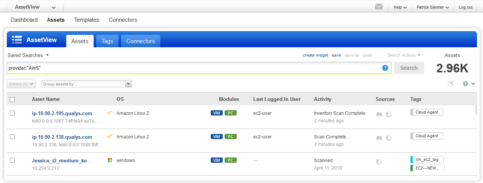This screenshot has height=183, width=483.
Task: Open Connectors in top navigation
Action: [x=123, y=20]
